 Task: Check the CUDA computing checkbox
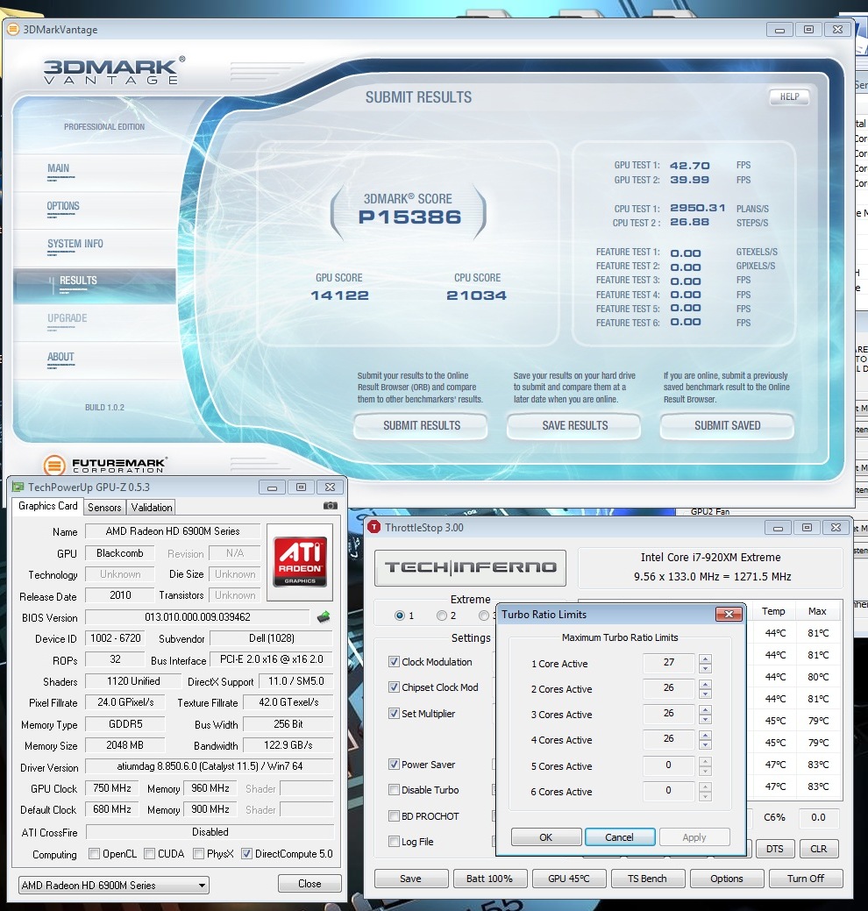pyautogui.click(x=149, y=853)
